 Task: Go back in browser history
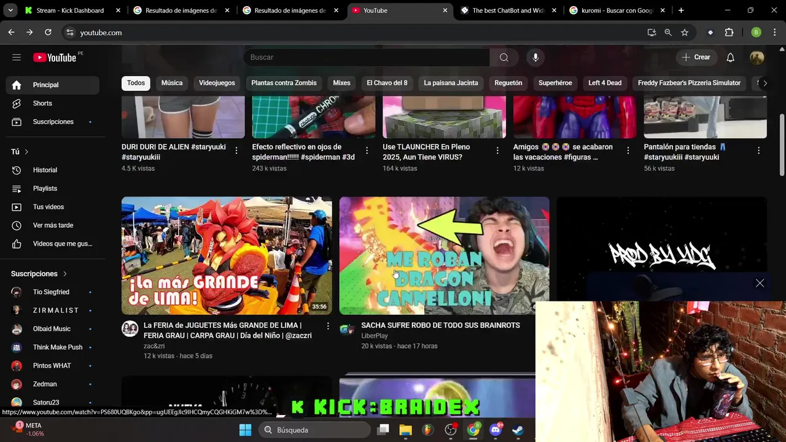click(11, 33)
